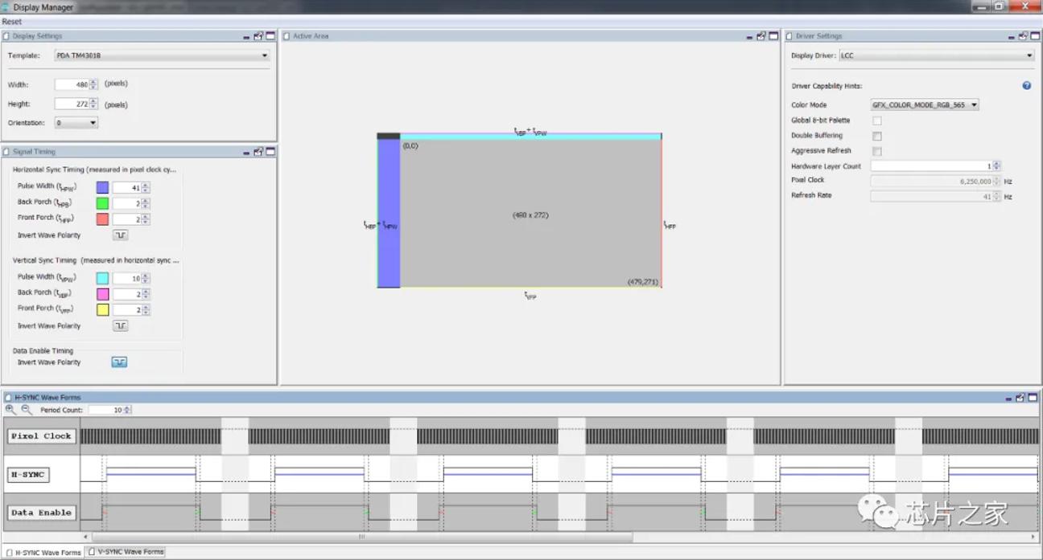This screenshot has width=1043, height=560.
Task: Enable the Double Buffering checkbox
Action: (x=877, y=136)
